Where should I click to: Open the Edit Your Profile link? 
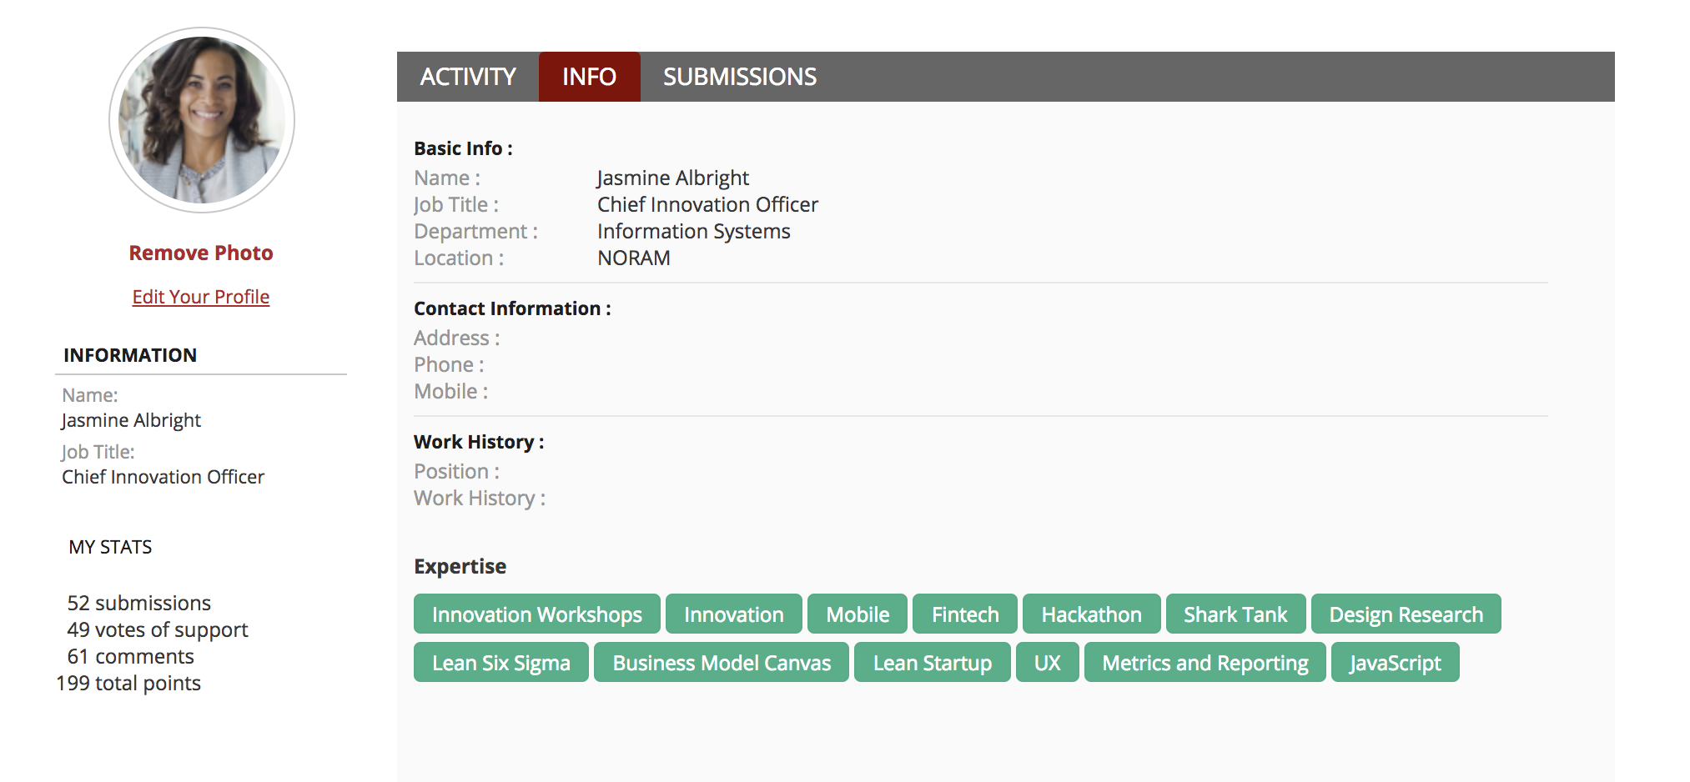pos(201,297)
